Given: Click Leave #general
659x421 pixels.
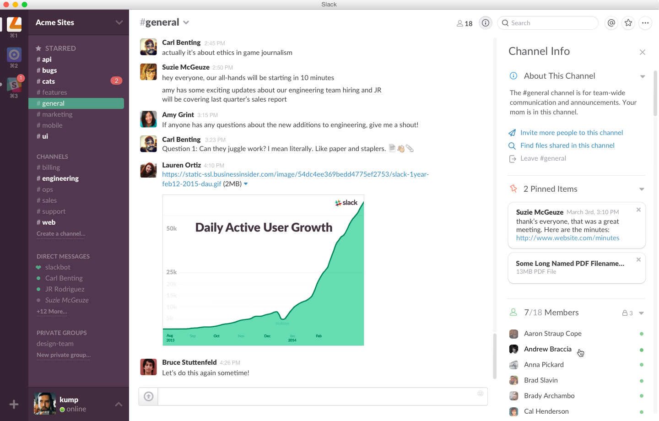Looking at the screenshot, I should tap(543, 158).
